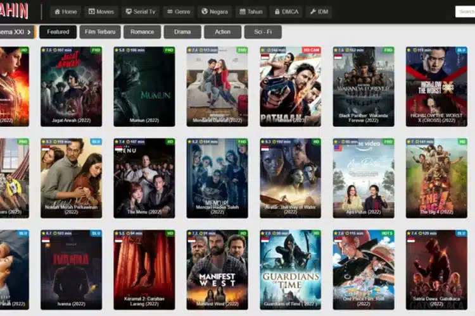This screenshot has width=475, height=316.
Task: Click the list icon beside Genre
Action: (x=170, y=11)
